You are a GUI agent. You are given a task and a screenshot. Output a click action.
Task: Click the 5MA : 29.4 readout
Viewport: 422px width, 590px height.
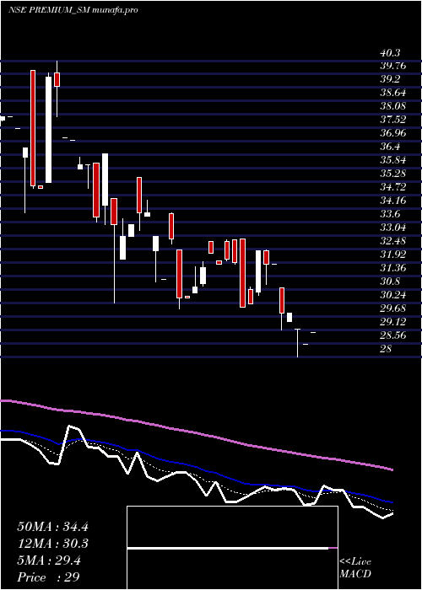tap(49, 561)
